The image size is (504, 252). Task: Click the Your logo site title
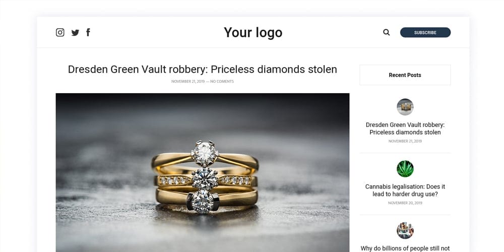(x=253, y=33)
